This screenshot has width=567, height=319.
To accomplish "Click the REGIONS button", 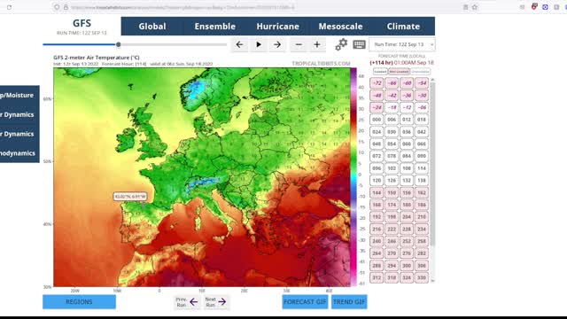I will click(x=79, y=301).
